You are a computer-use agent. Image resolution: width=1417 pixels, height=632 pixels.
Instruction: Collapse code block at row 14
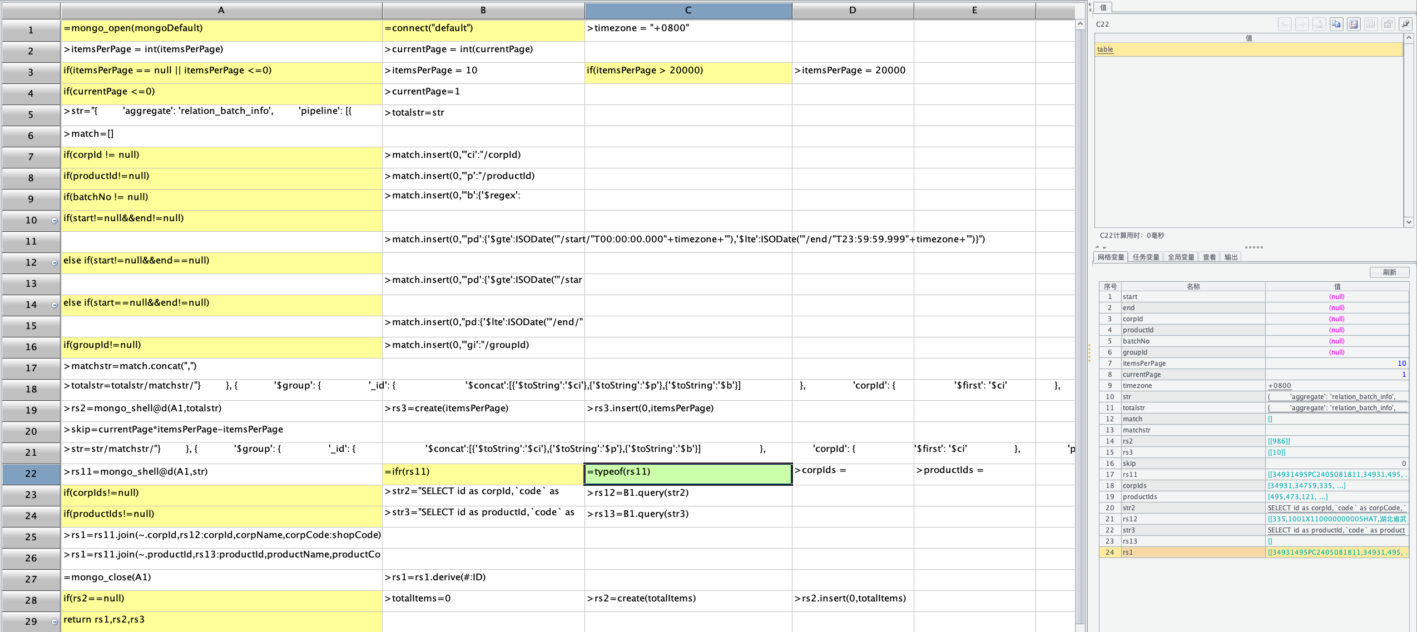pos(54,305)
